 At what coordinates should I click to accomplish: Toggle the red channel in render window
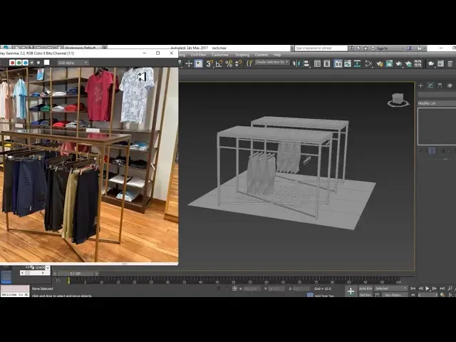coord(11,63)
